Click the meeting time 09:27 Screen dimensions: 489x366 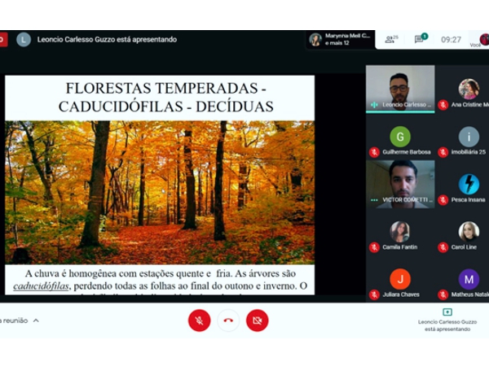(x=451, y=40)
